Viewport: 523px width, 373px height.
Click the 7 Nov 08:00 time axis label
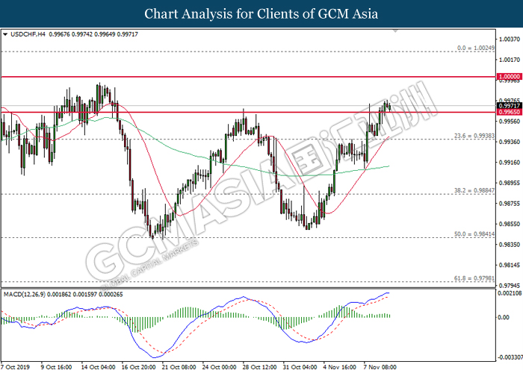[383, 367]
